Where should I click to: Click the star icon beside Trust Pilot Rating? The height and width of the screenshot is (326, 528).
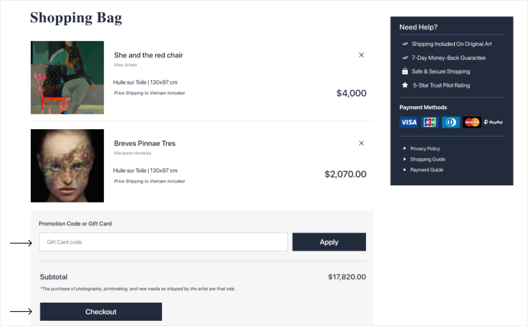click(x=405, y=85)
